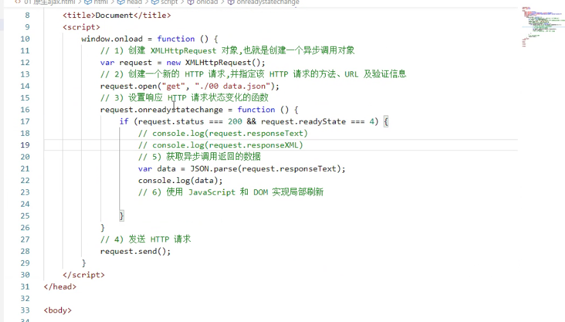The image size is (565, 322).
Task: Click 'request.readyState' on line 17
Action: pos(303,122)
